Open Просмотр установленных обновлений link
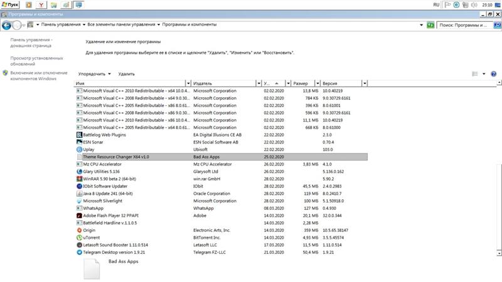This screenshot has height=282, width=502. coord(36,61)
